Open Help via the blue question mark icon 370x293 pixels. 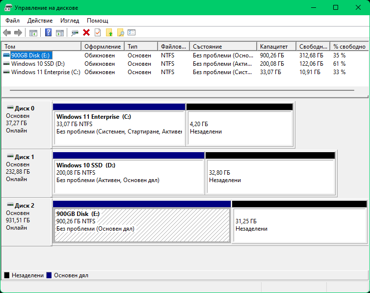point(49,32)
